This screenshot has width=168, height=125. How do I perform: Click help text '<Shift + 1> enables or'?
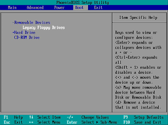point(138,67)
